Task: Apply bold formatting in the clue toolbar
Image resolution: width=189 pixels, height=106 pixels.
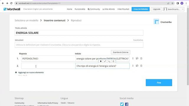Action: tap(101, 61)
